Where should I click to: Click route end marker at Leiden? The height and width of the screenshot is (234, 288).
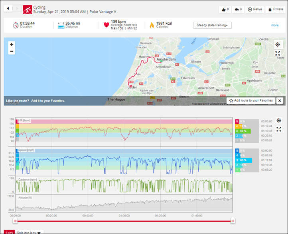coord(131,86)
